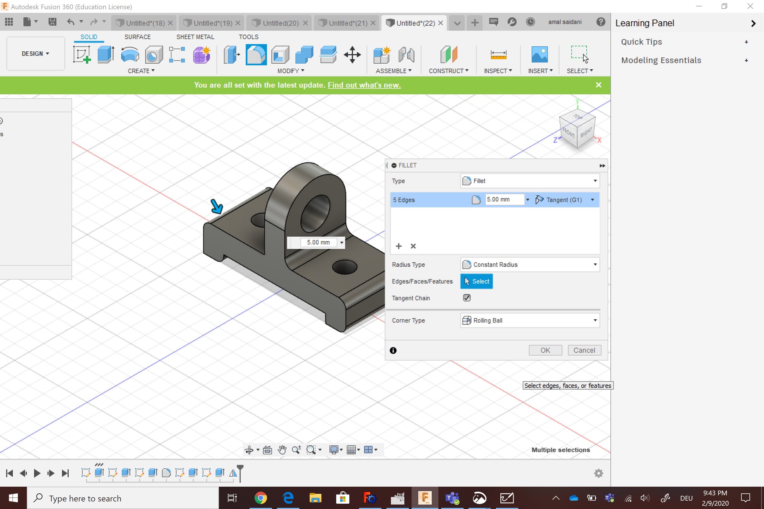
Task: Uncheck the Tangent Chain checkbox
Action: (467, 298)
